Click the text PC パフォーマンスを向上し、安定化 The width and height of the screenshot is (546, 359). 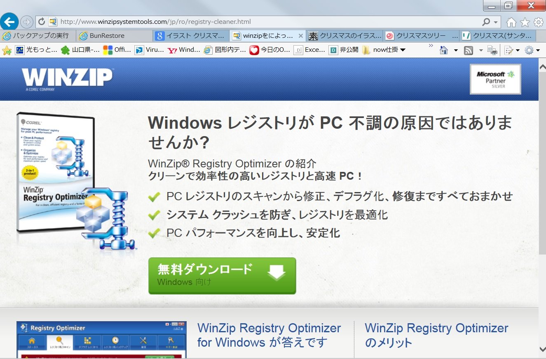coord(253,233)
